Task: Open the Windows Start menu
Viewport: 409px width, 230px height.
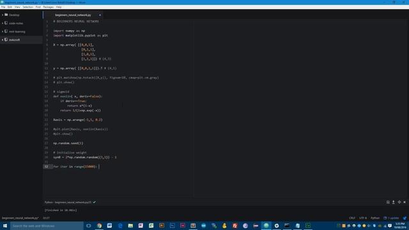Action: (x=5, y=226)
